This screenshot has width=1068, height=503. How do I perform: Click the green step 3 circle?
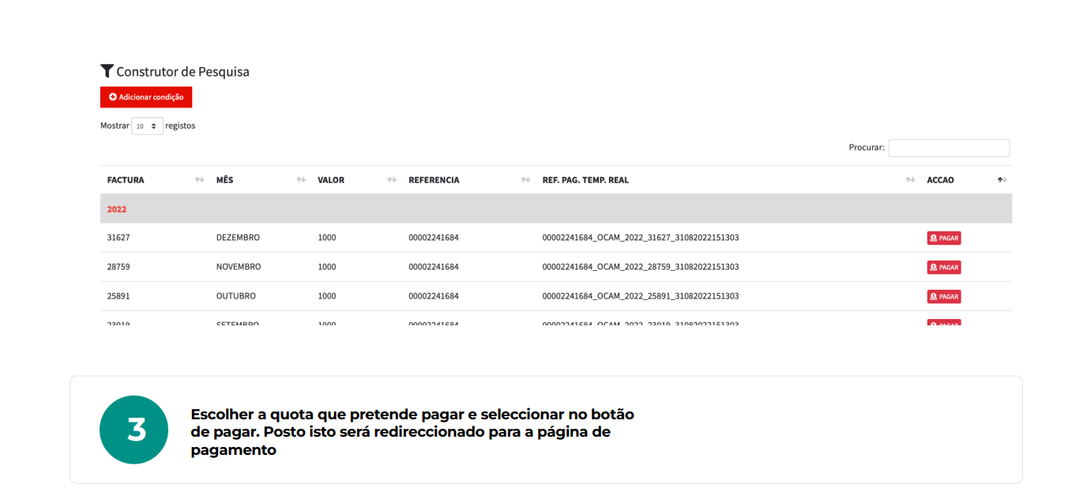pyautogui.click(x=133, y=430)
